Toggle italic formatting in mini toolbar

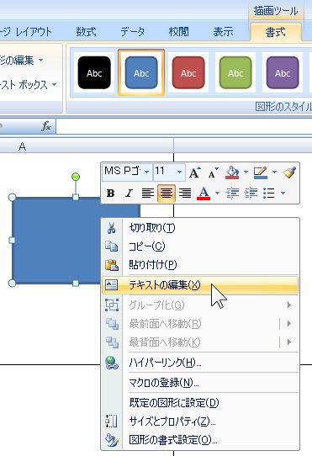130,194
